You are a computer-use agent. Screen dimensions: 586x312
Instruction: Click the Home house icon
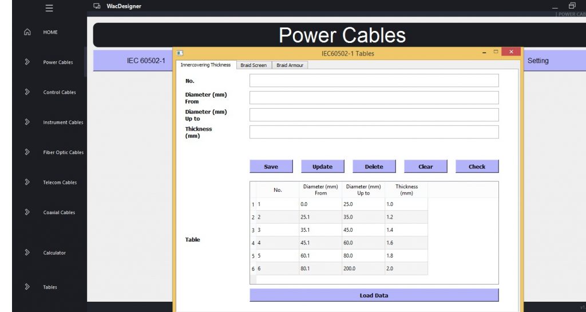pyautogui.click(x=27, y=32)
